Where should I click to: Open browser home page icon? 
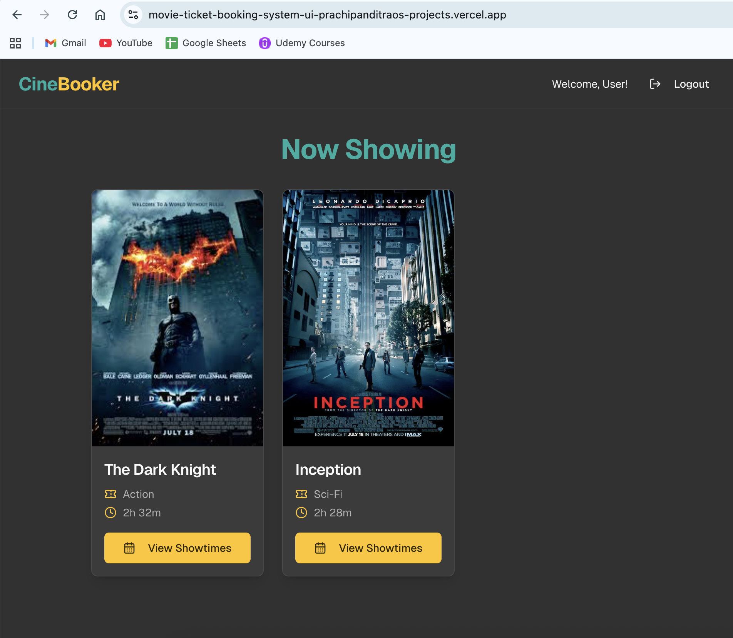click(x=100, y=15)
